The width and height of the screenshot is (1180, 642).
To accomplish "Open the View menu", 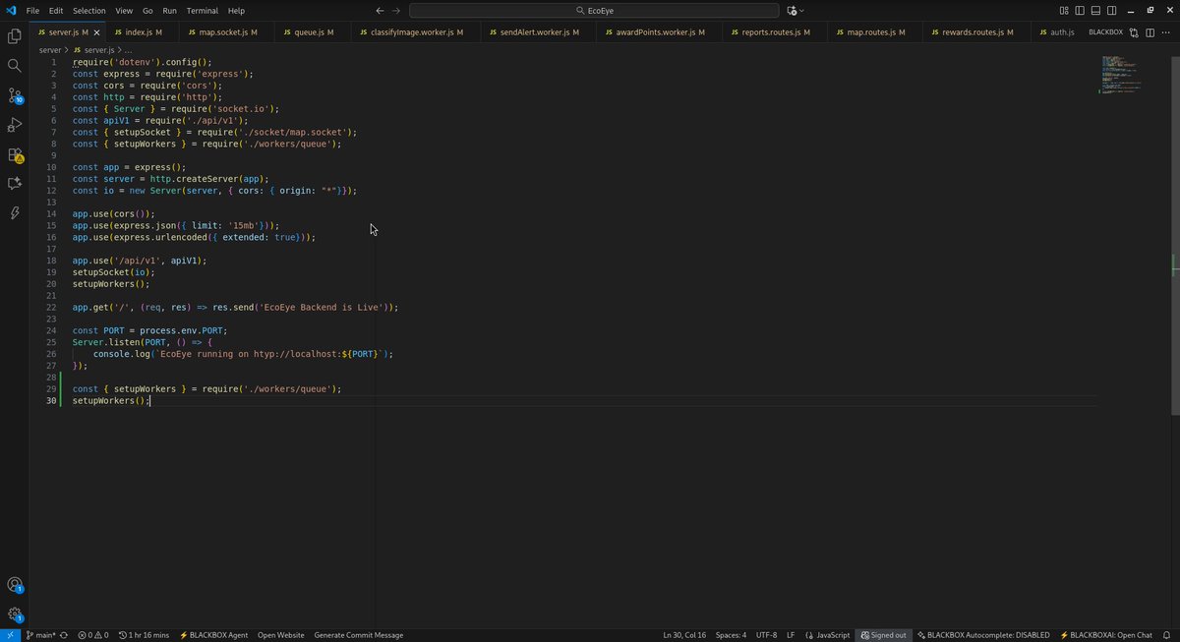I will 124,10.
